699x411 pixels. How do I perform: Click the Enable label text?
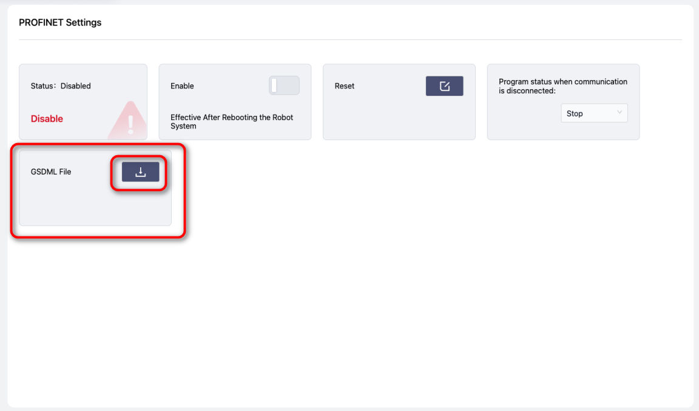tap(182, 86)
